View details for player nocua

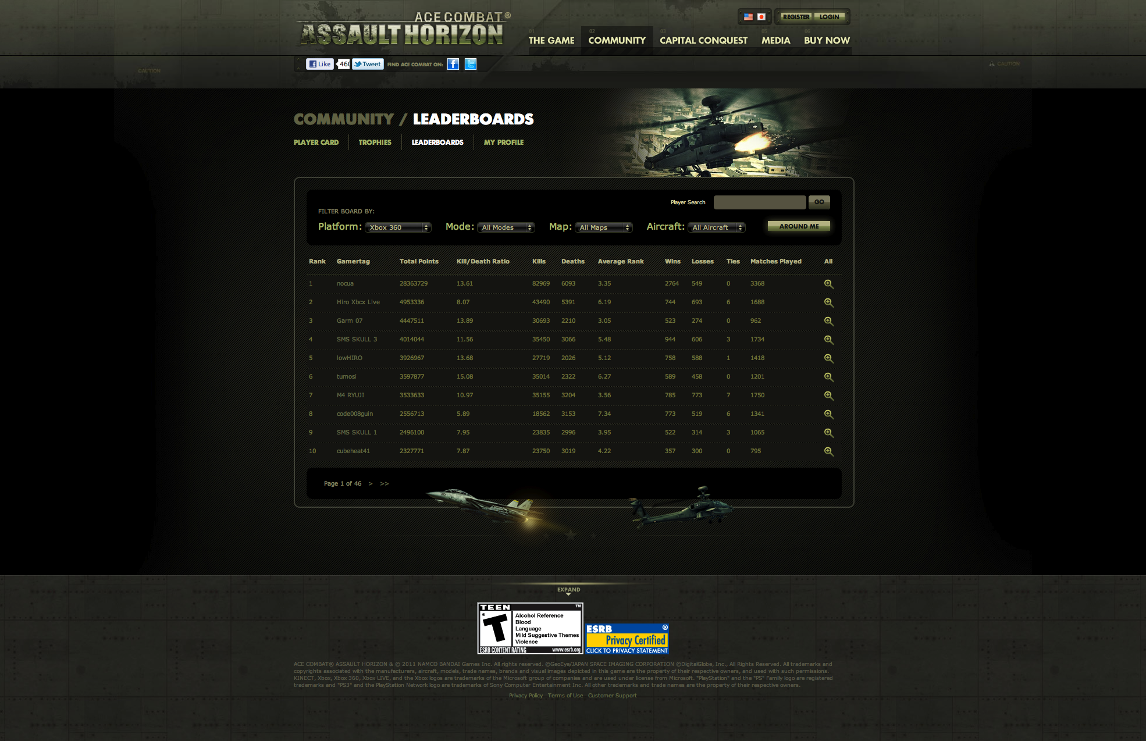(x=828, y=284)
